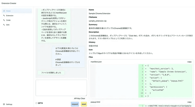Click the yellow reset button
The width and height of the screenshot is (195, 107).
coord(84,104)
